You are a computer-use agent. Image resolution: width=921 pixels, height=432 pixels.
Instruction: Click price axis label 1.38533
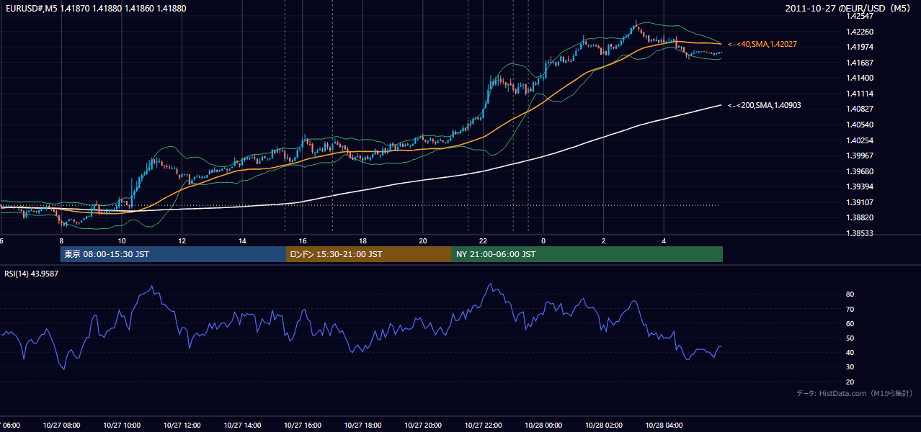pos(860,233)
